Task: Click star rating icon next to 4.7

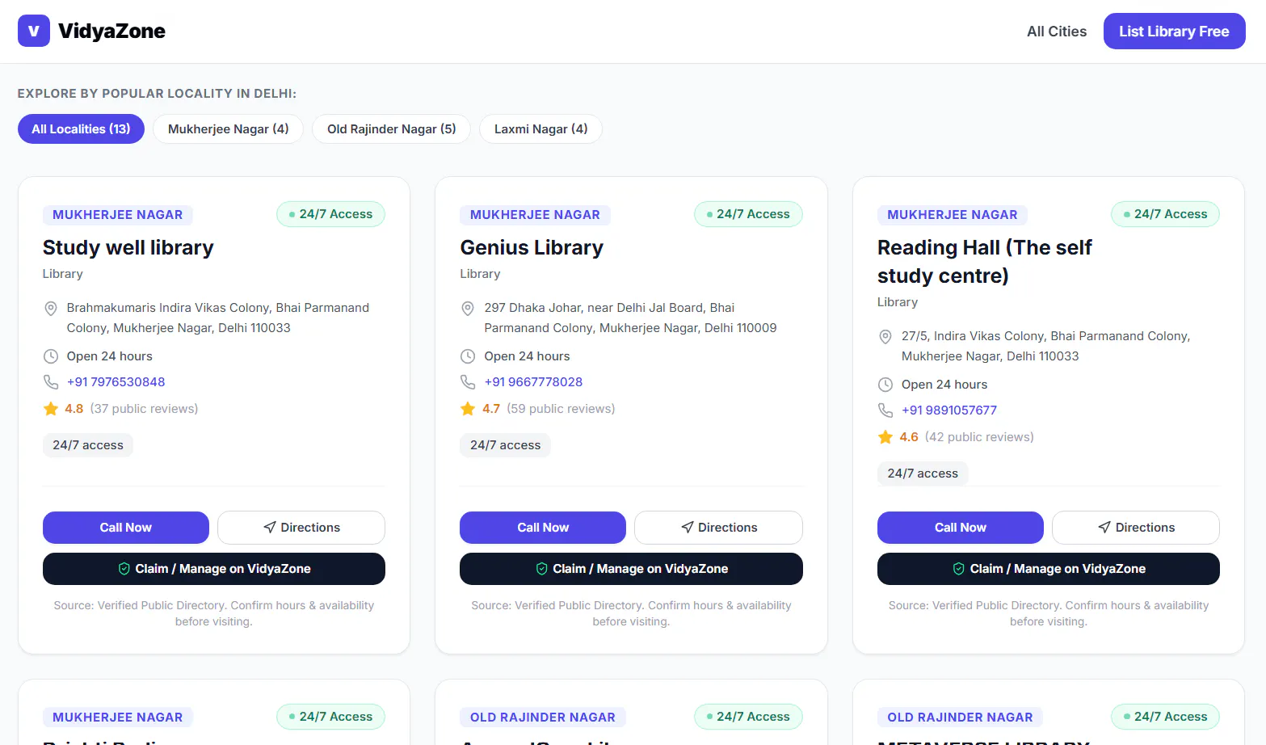Action: (468, 409)
